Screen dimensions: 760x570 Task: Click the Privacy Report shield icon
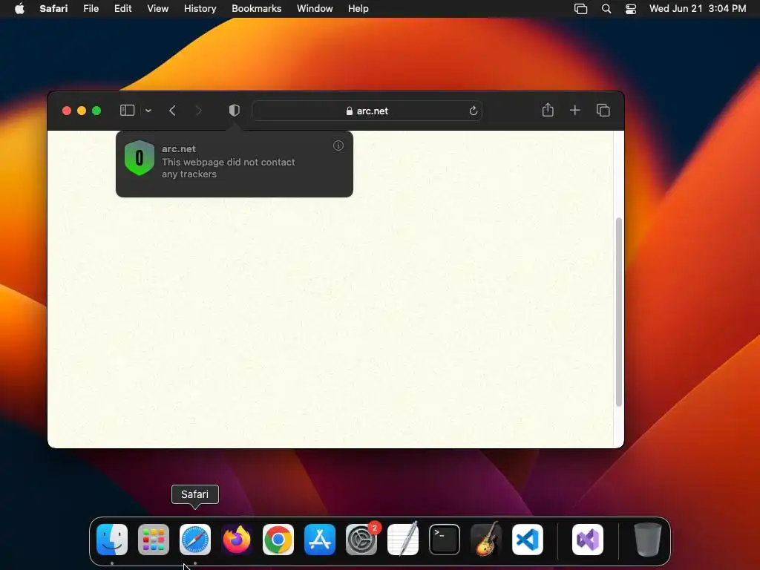point(234,111)
